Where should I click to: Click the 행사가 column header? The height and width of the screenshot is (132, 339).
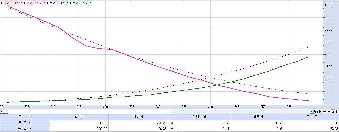(79, 117)
